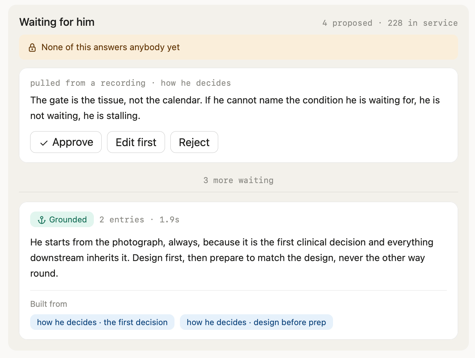Click the how he decides category label
475x358 pixels.
[195, 83]
